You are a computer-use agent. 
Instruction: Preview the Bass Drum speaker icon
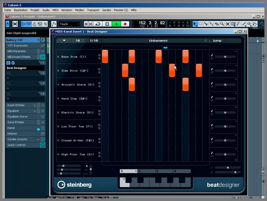(58, 57)
